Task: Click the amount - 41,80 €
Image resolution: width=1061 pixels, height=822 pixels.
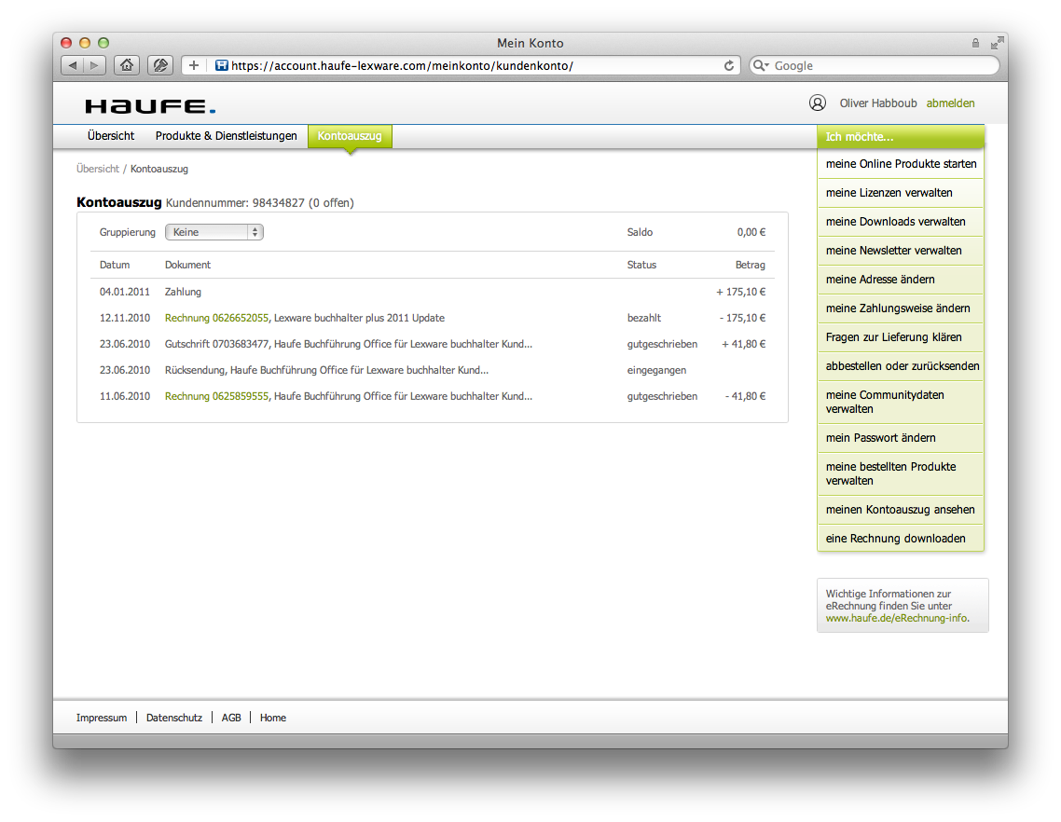Action: click(745, 396)
